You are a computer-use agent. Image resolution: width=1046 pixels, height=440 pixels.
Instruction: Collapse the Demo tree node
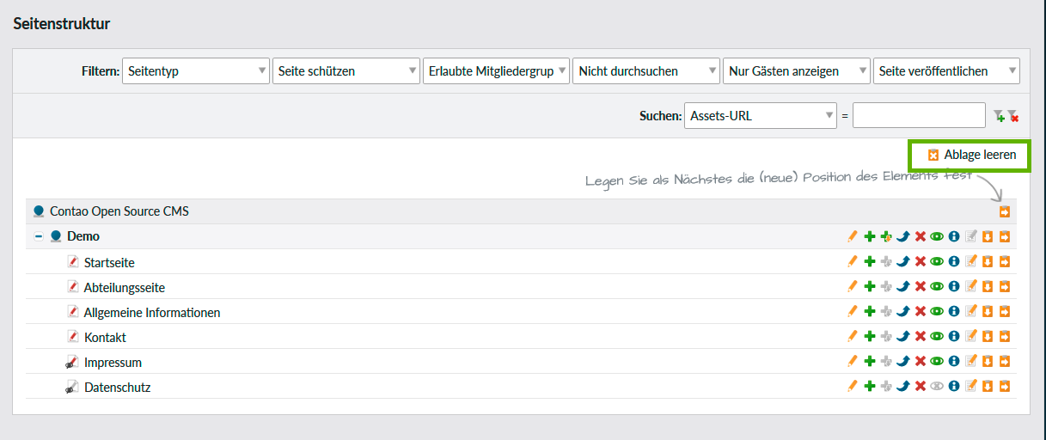click(x=39, y=236)
